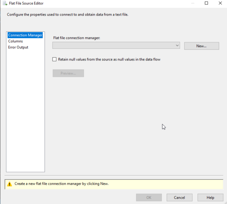Cancel the Flat File Source Editor dialog
The width and height of the screenshot is (227, 204).
click(179, 198)
